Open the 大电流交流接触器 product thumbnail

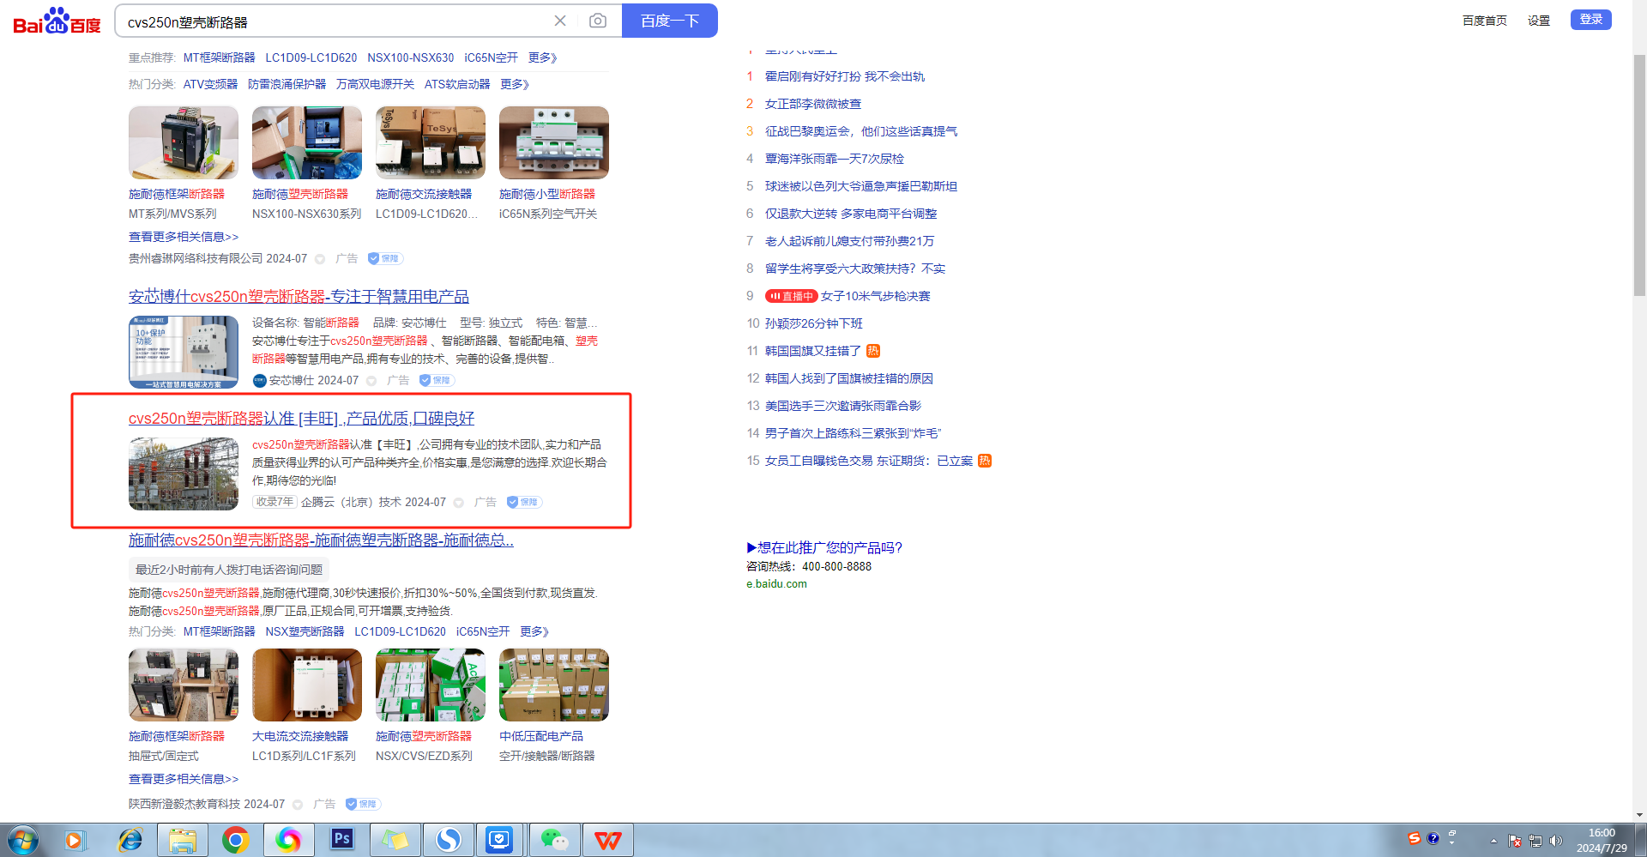[x=307, y=685]
